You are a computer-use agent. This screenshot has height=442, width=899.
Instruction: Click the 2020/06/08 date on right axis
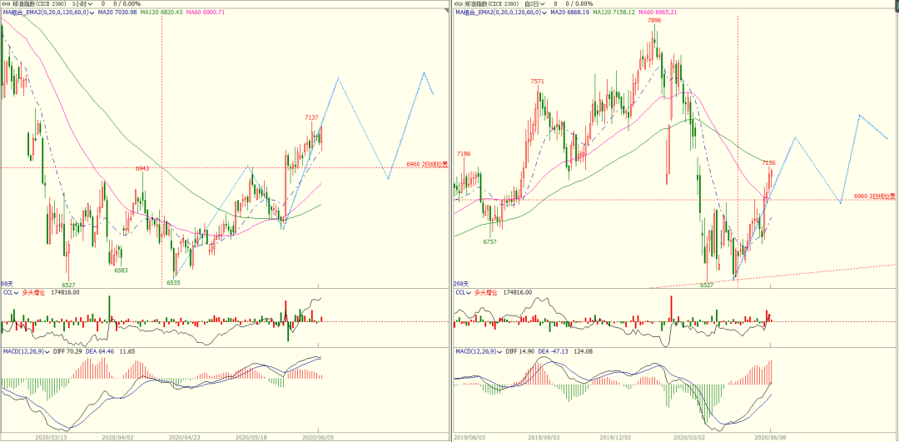tap(771, 437)
